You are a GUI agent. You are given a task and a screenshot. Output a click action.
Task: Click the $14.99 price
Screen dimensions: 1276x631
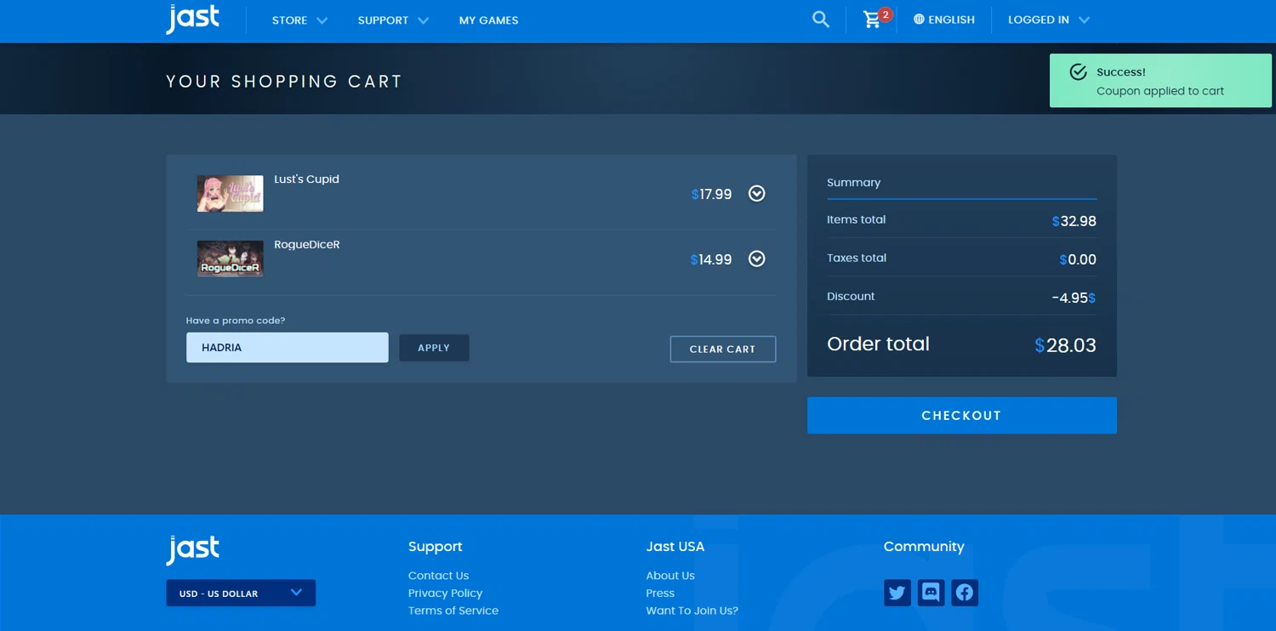(x=711, y=260)
